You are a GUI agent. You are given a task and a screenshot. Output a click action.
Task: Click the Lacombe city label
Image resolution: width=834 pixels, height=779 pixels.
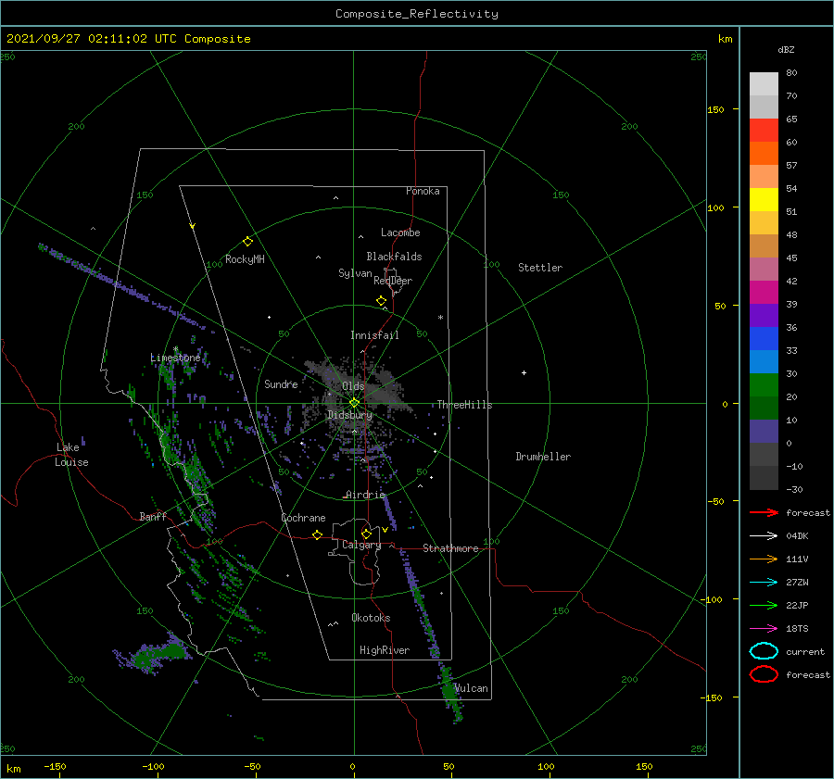pyautogui.click(x=400, y=232)
